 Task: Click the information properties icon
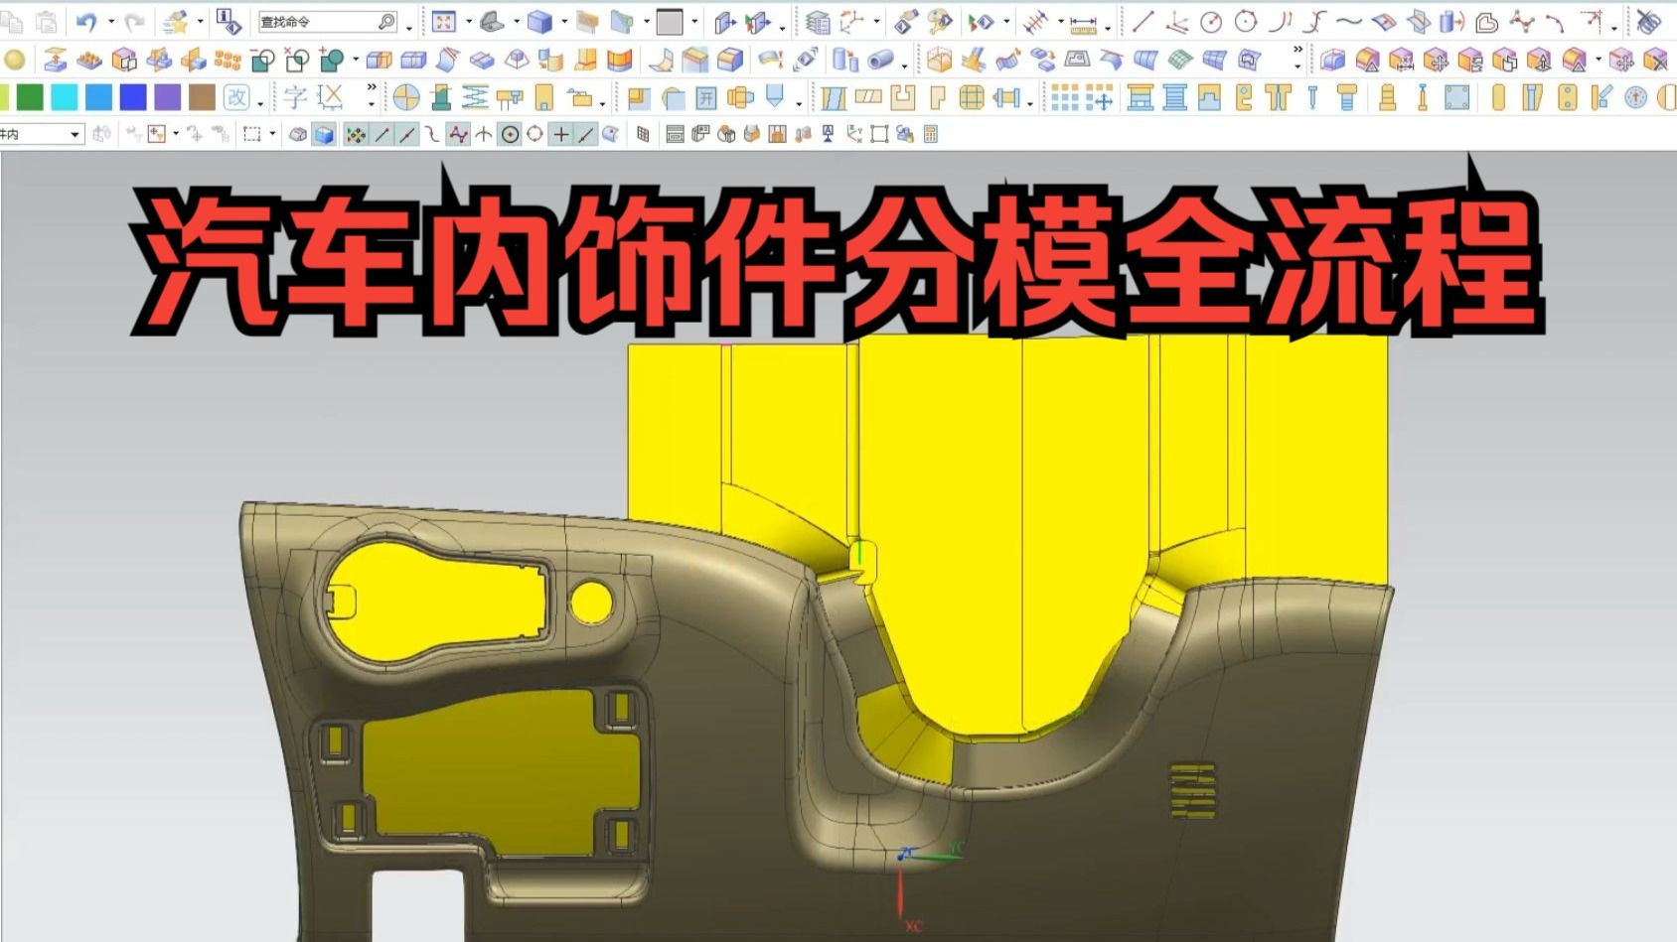point(229,21)
